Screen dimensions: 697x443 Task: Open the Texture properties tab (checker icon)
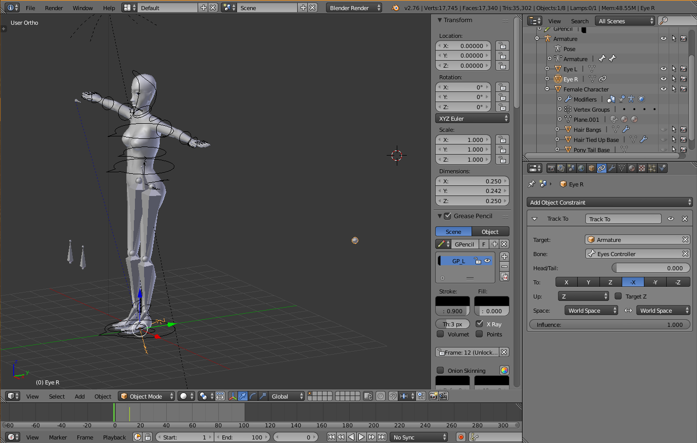coord(642,168)
